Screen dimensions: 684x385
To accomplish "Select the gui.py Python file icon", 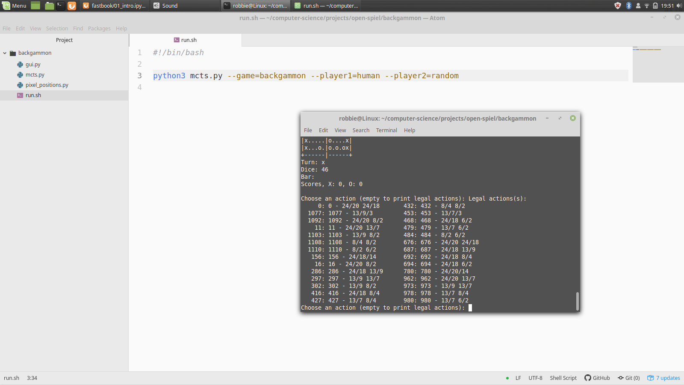I will coord(21,64).
